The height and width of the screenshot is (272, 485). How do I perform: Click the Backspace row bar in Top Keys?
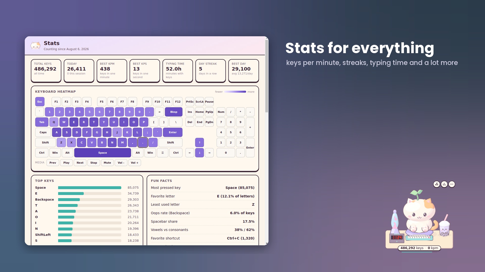pyautogui.click(x=90, y=199)
